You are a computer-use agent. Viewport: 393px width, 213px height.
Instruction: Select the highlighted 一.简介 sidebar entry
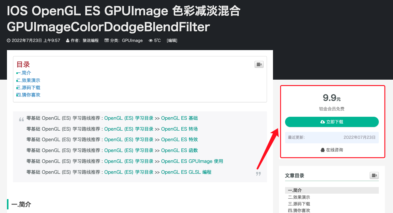click(x=293, y=190)
